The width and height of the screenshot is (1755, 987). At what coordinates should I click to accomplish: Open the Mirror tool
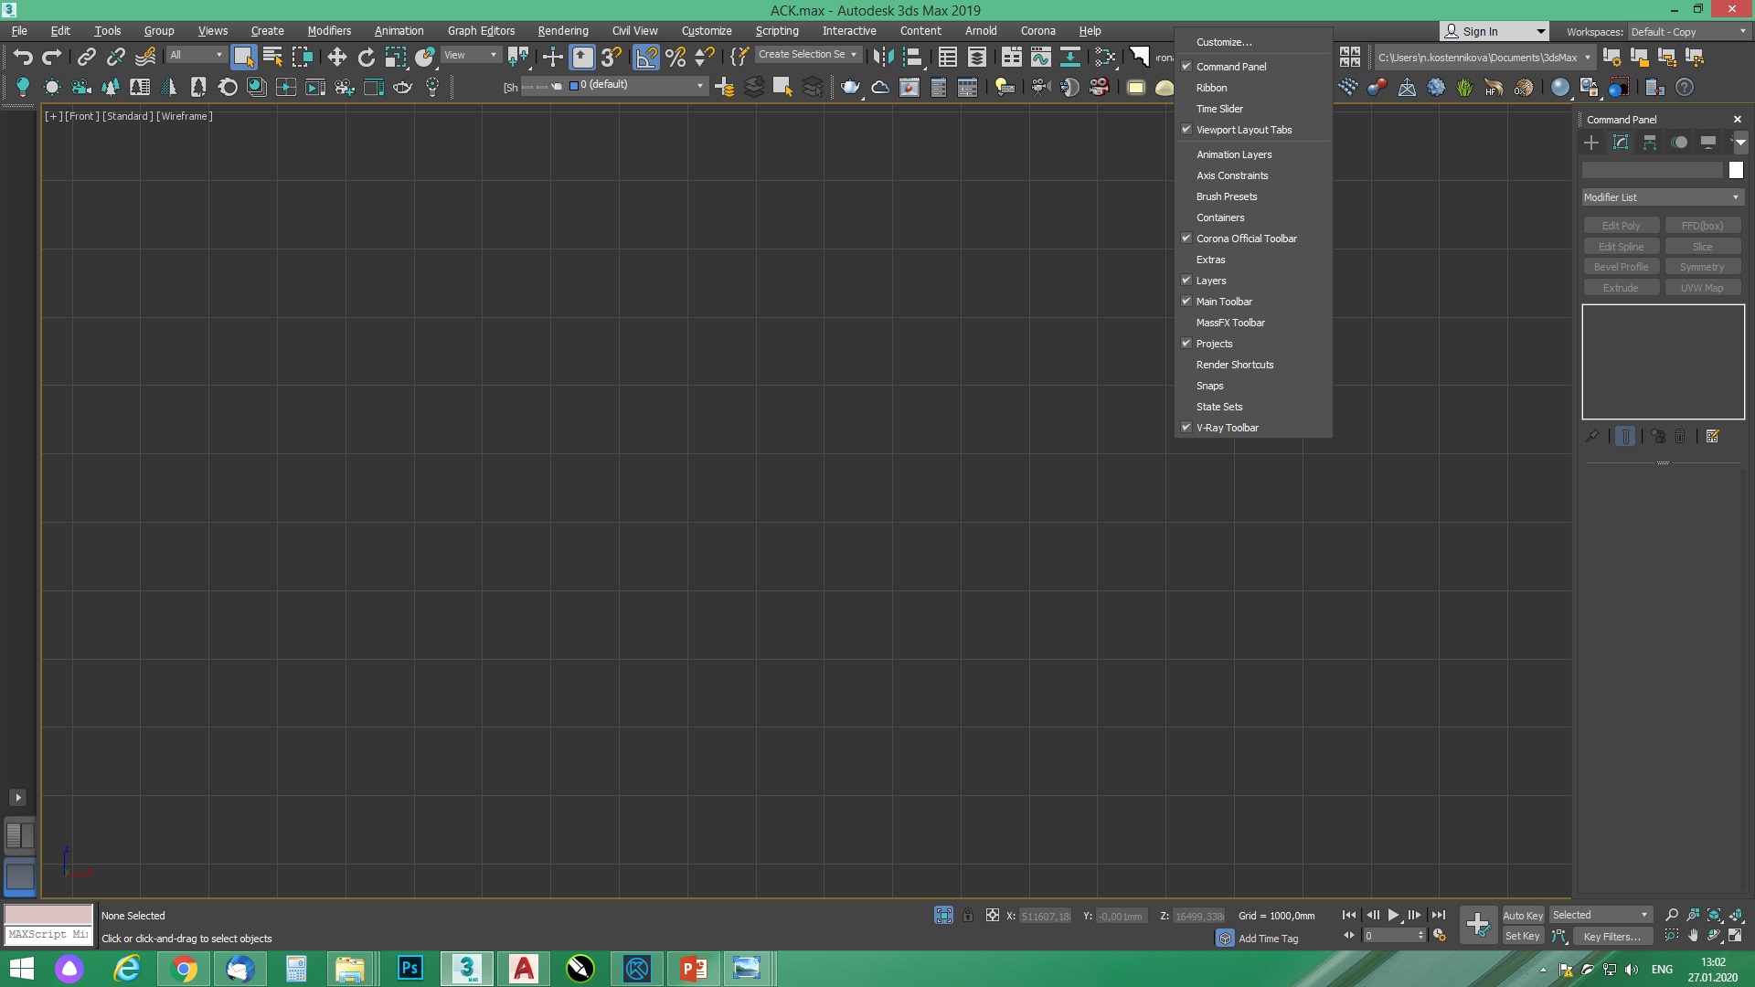pos(882,58)
